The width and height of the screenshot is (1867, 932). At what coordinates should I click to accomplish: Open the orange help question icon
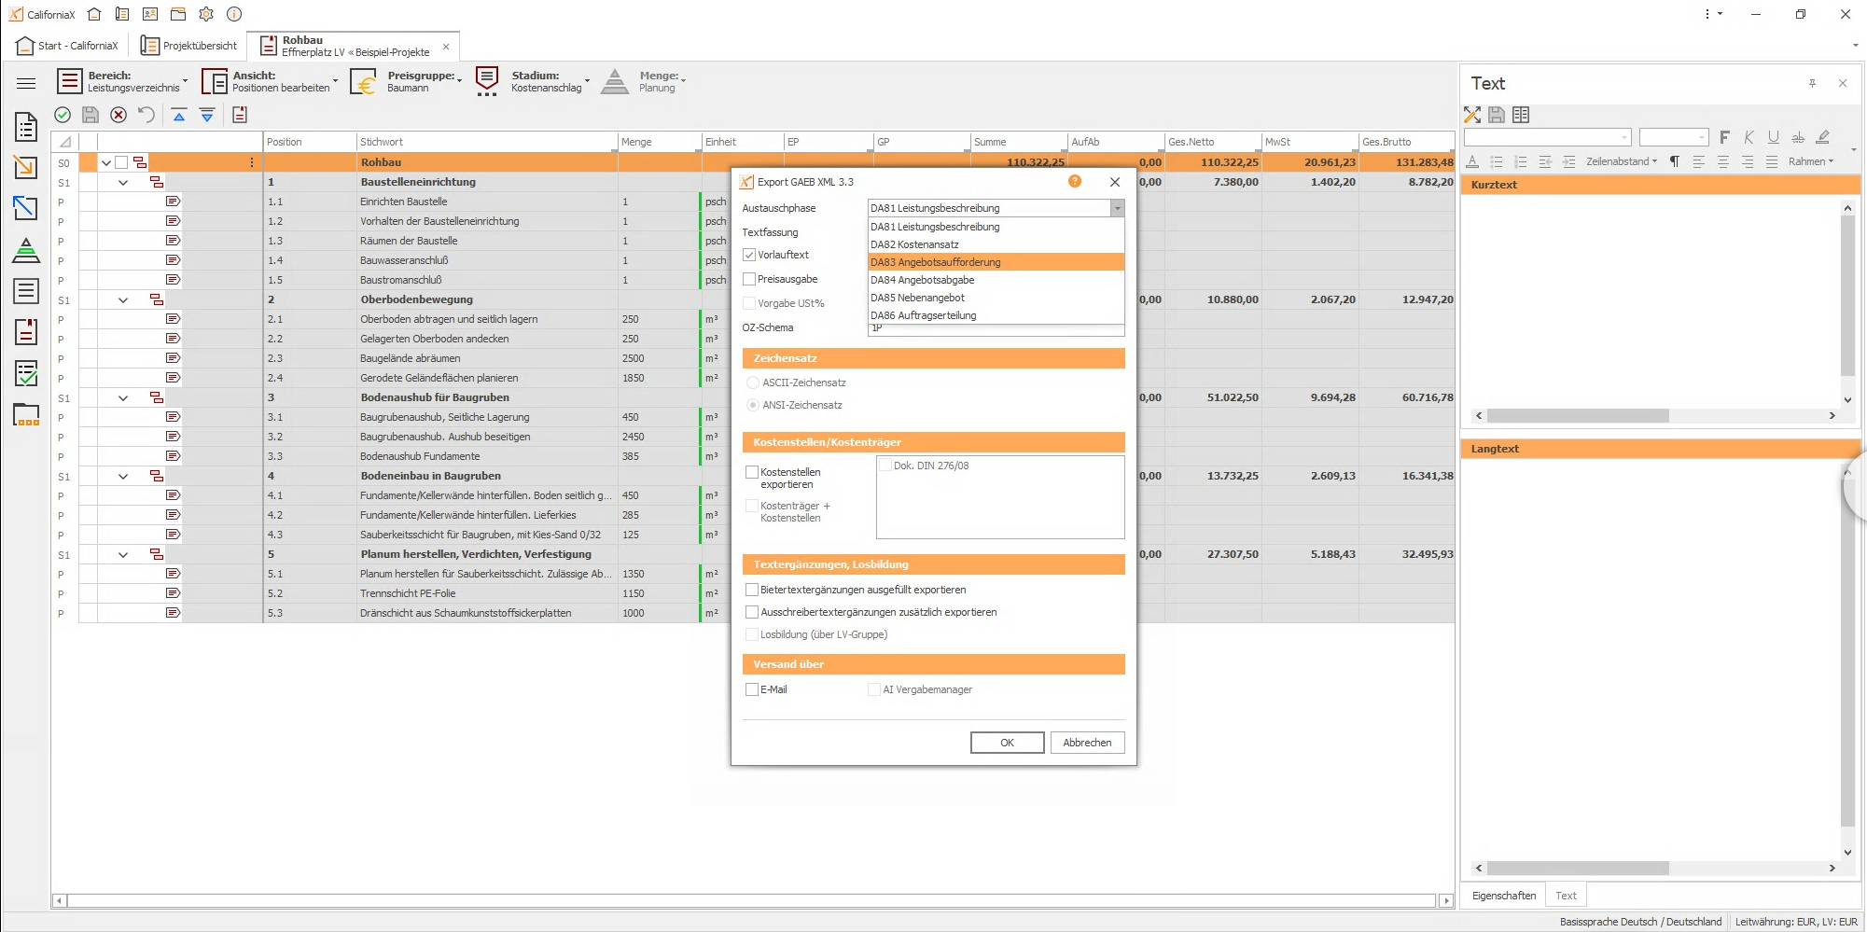tap(1075, 181)
